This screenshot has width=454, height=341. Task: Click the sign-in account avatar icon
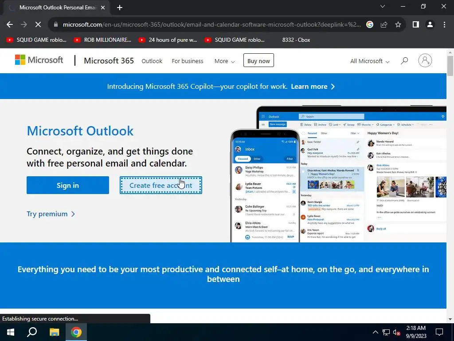[425, 60]
